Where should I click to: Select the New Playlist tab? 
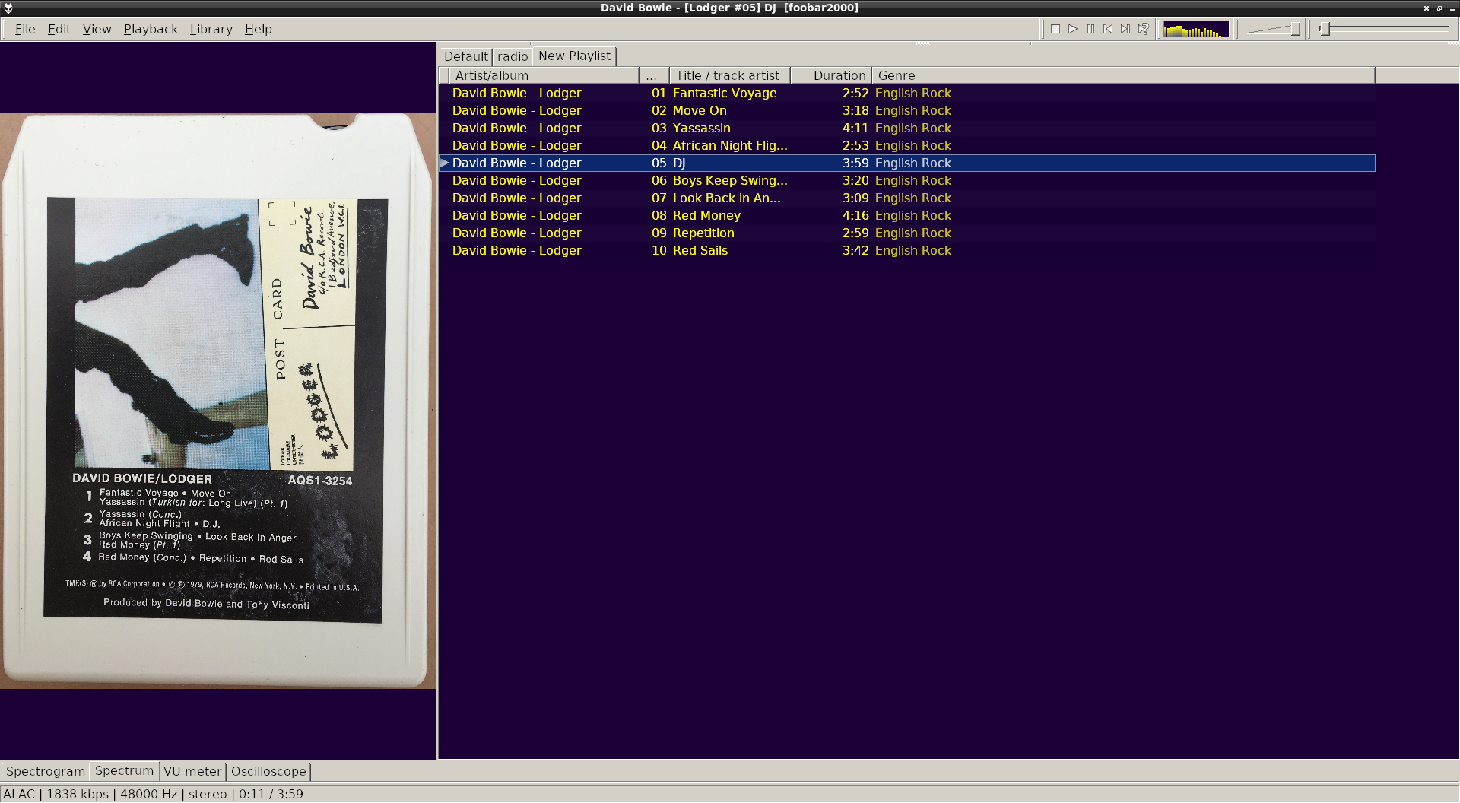click(574, 56)
